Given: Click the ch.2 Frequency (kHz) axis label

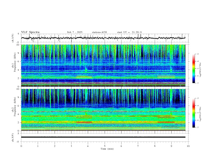Looking at the screenshot, I should 14,106.
